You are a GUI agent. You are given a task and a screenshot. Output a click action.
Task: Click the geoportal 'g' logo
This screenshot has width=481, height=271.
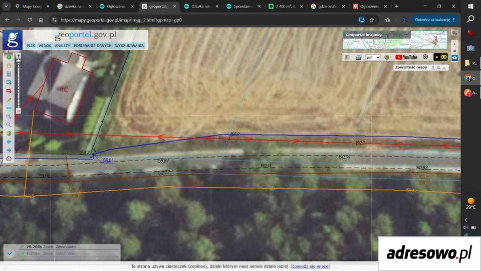pyautogui.click(x=13, y=40)
